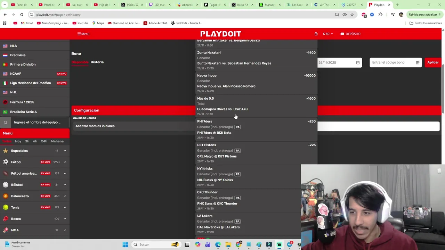The width and height of the screenshot is (445, 250).
Task: Click the Aplicar button
Action: [433, 62]
